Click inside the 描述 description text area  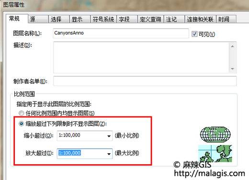[x=141, y=57]
